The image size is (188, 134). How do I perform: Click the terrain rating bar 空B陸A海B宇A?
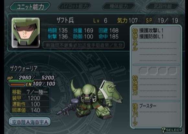[x=29, y=122]
